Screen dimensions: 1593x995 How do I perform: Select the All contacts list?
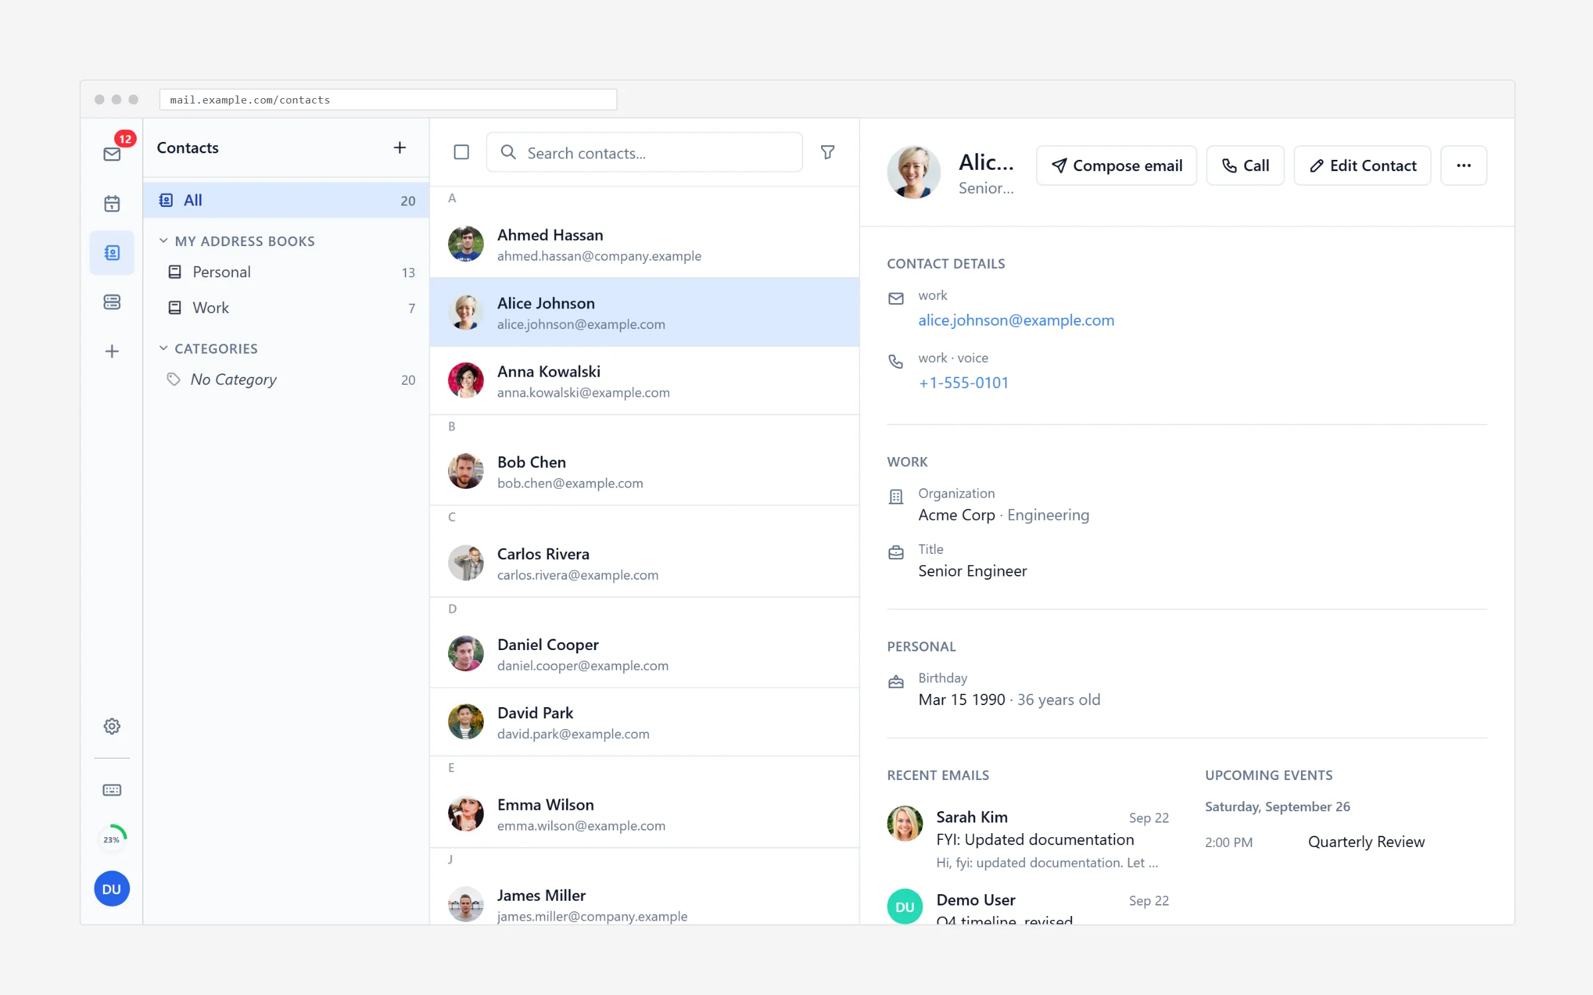[x=287, y=200]
